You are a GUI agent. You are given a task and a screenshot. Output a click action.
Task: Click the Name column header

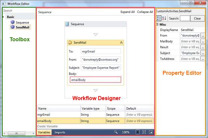[59, 108]
